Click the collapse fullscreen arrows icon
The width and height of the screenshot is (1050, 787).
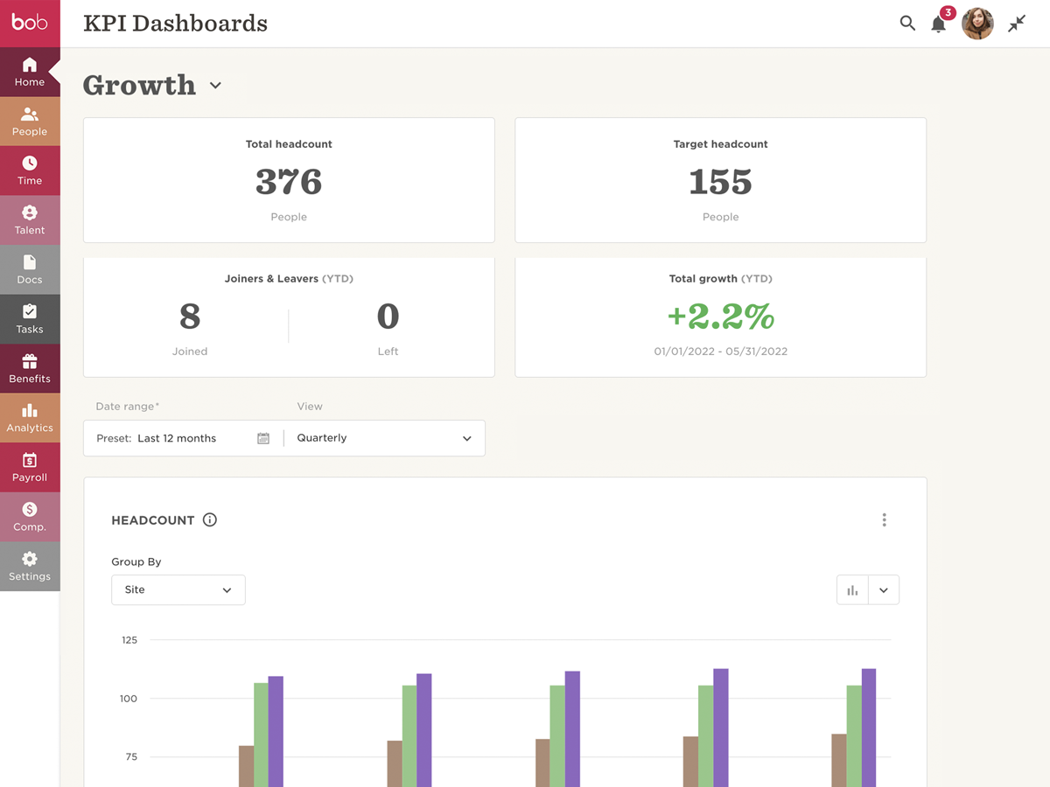coord(1017,24)
